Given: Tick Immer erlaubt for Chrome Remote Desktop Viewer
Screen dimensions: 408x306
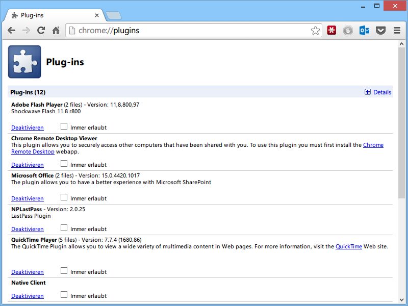Looking at the screenshot, I should tap(64, 163).
